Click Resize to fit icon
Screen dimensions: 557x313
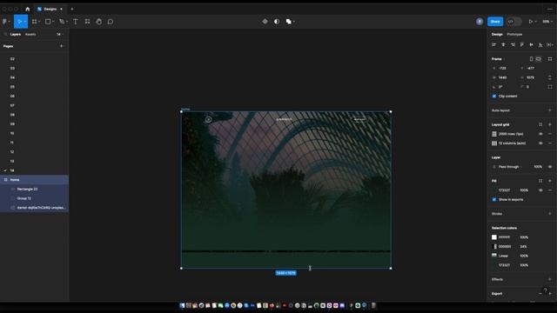click(550, 59)
